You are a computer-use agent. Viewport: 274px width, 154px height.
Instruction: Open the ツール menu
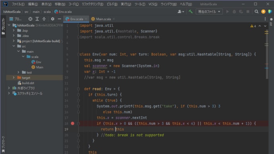click(x=140, y=4)
